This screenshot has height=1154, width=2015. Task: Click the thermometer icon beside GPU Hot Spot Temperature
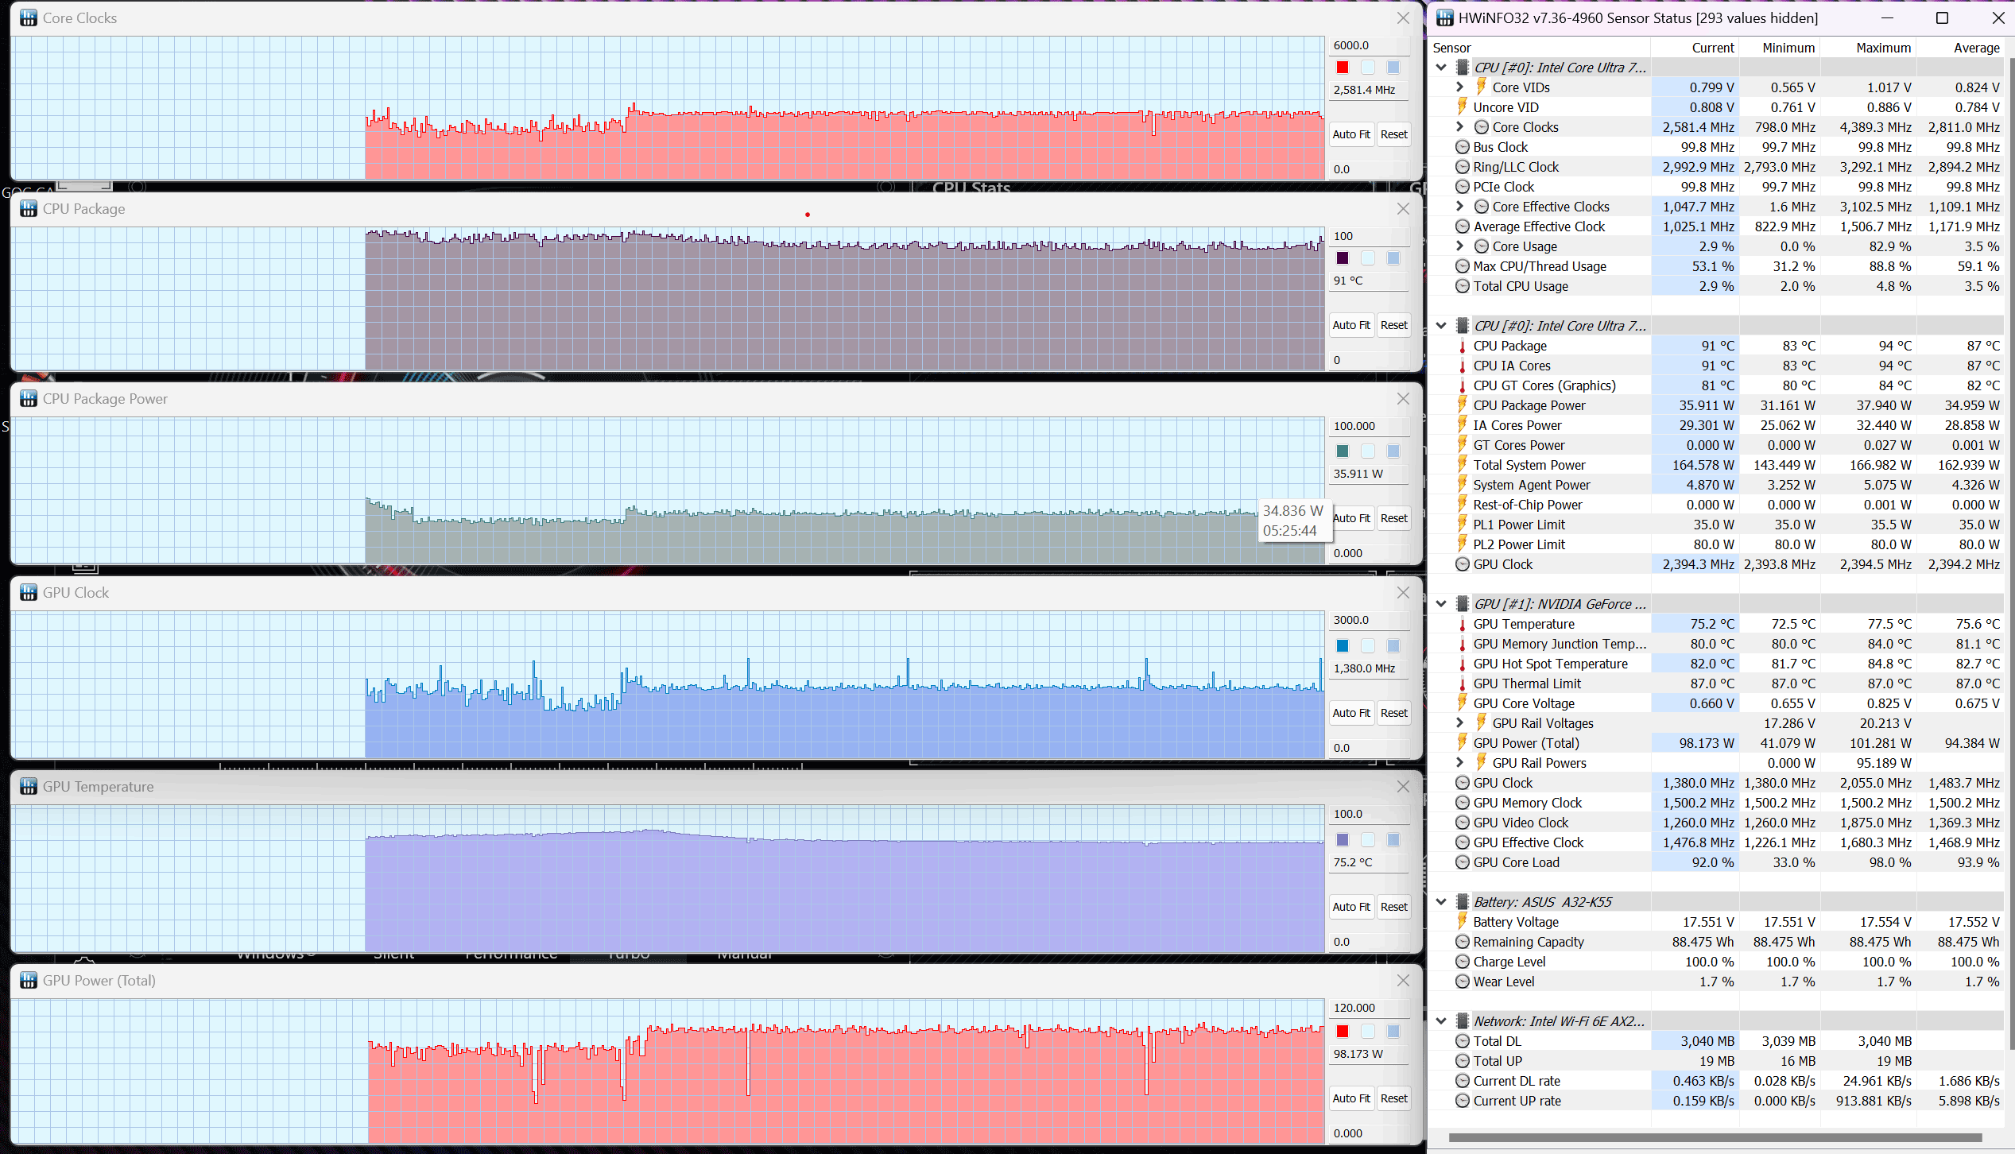(x=1462, y=664)
